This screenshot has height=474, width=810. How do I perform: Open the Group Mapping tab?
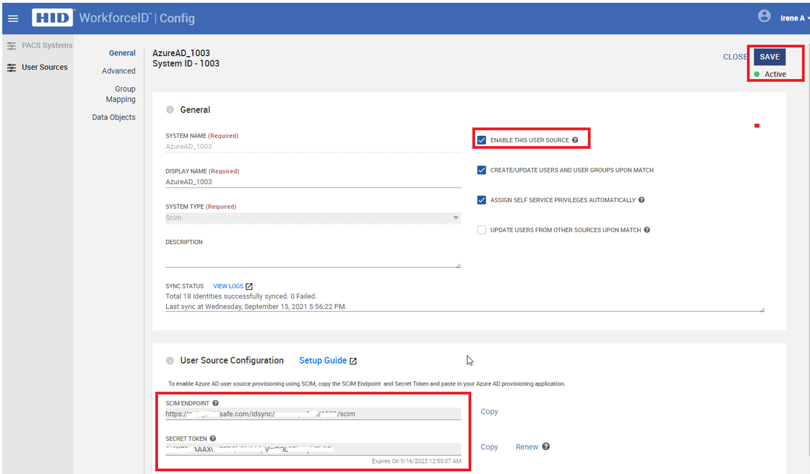tap(121, 94)
